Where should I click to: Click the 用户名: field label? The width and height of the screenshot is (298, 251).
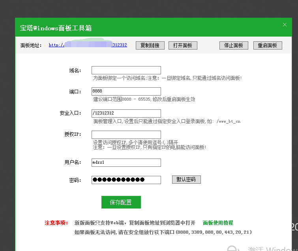(x=73, y=162)
